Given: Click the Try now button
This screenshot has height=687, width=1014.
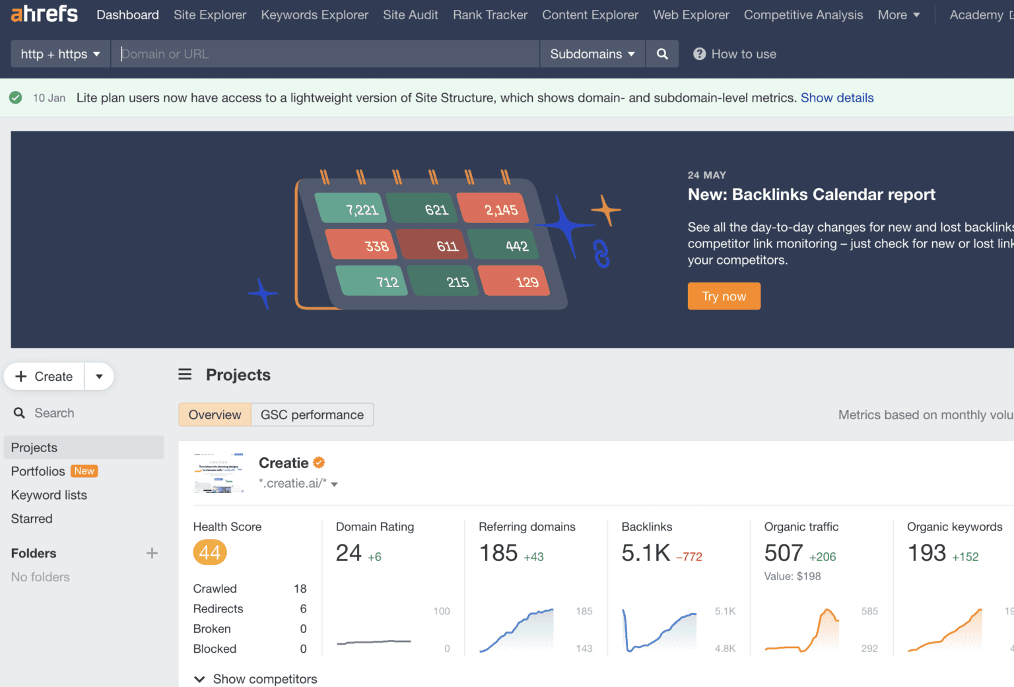Looking at the screenshot, I should point(724,296).
